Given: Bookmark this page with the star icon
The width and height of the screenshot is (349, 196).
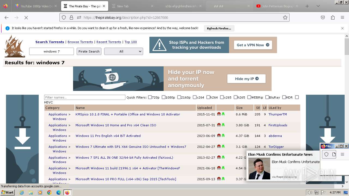Looking at the screenshot, I should 285,17.
